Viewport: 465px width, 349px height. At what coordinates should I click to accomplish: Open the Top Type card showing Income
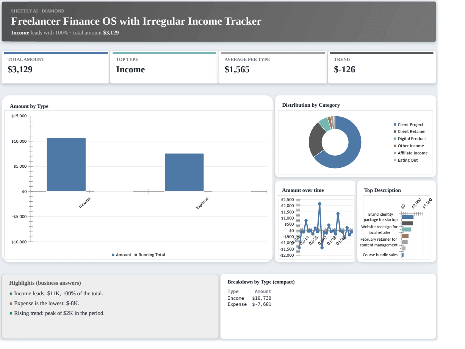click(164, 67)
